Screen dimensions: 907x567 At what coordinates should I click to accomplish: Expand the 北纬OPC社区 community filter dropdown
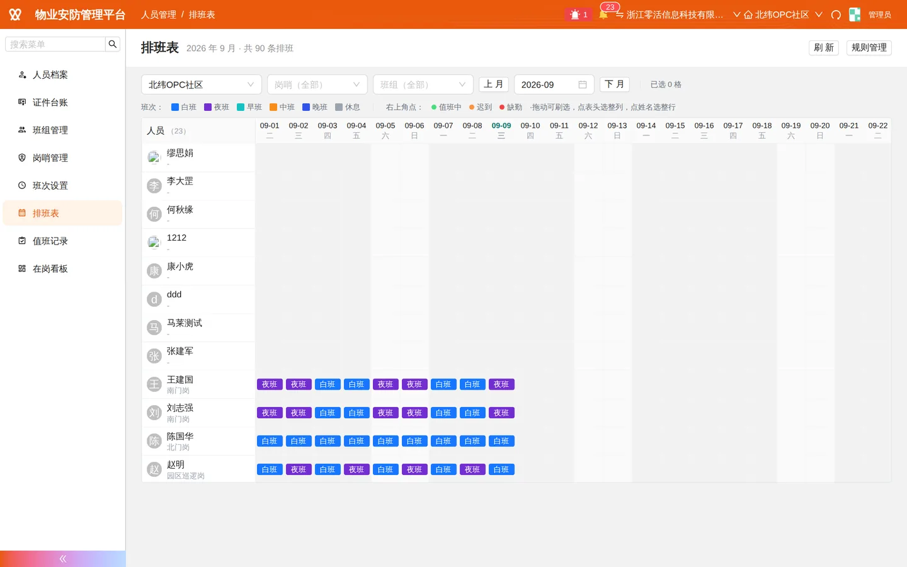(x=202, y=84)
